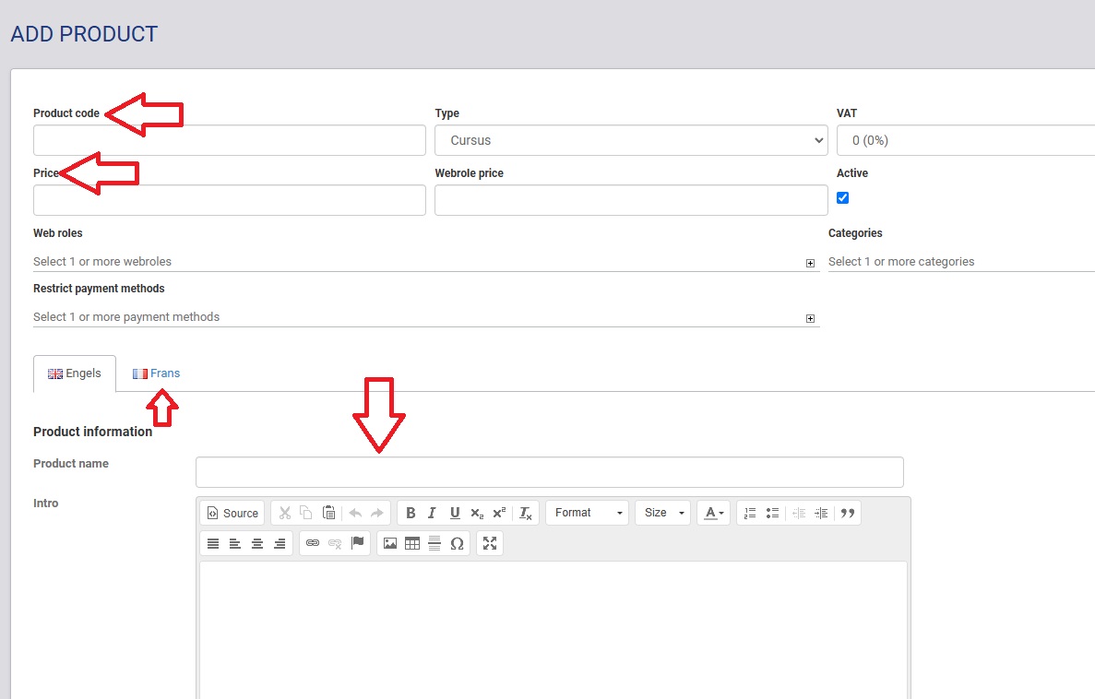Insert a table in the editor
Screen dimensions: 1095x699
click(x=412, y=543)
